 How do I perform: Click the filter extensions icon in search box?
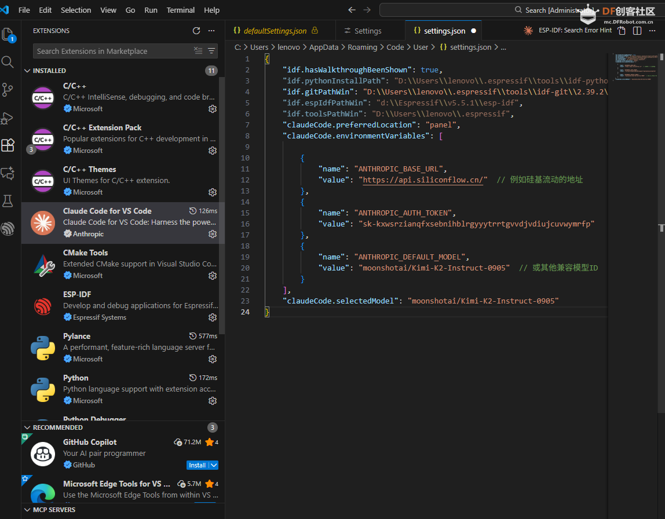coord(211,51)
